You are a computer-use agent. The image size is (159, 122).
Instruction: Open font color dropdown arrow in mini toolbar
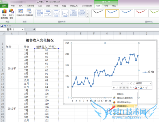pos(133,88)
